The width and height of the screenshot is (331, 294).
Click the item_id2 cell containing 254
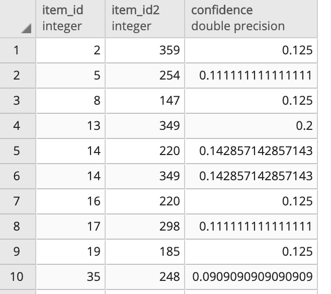144,76
